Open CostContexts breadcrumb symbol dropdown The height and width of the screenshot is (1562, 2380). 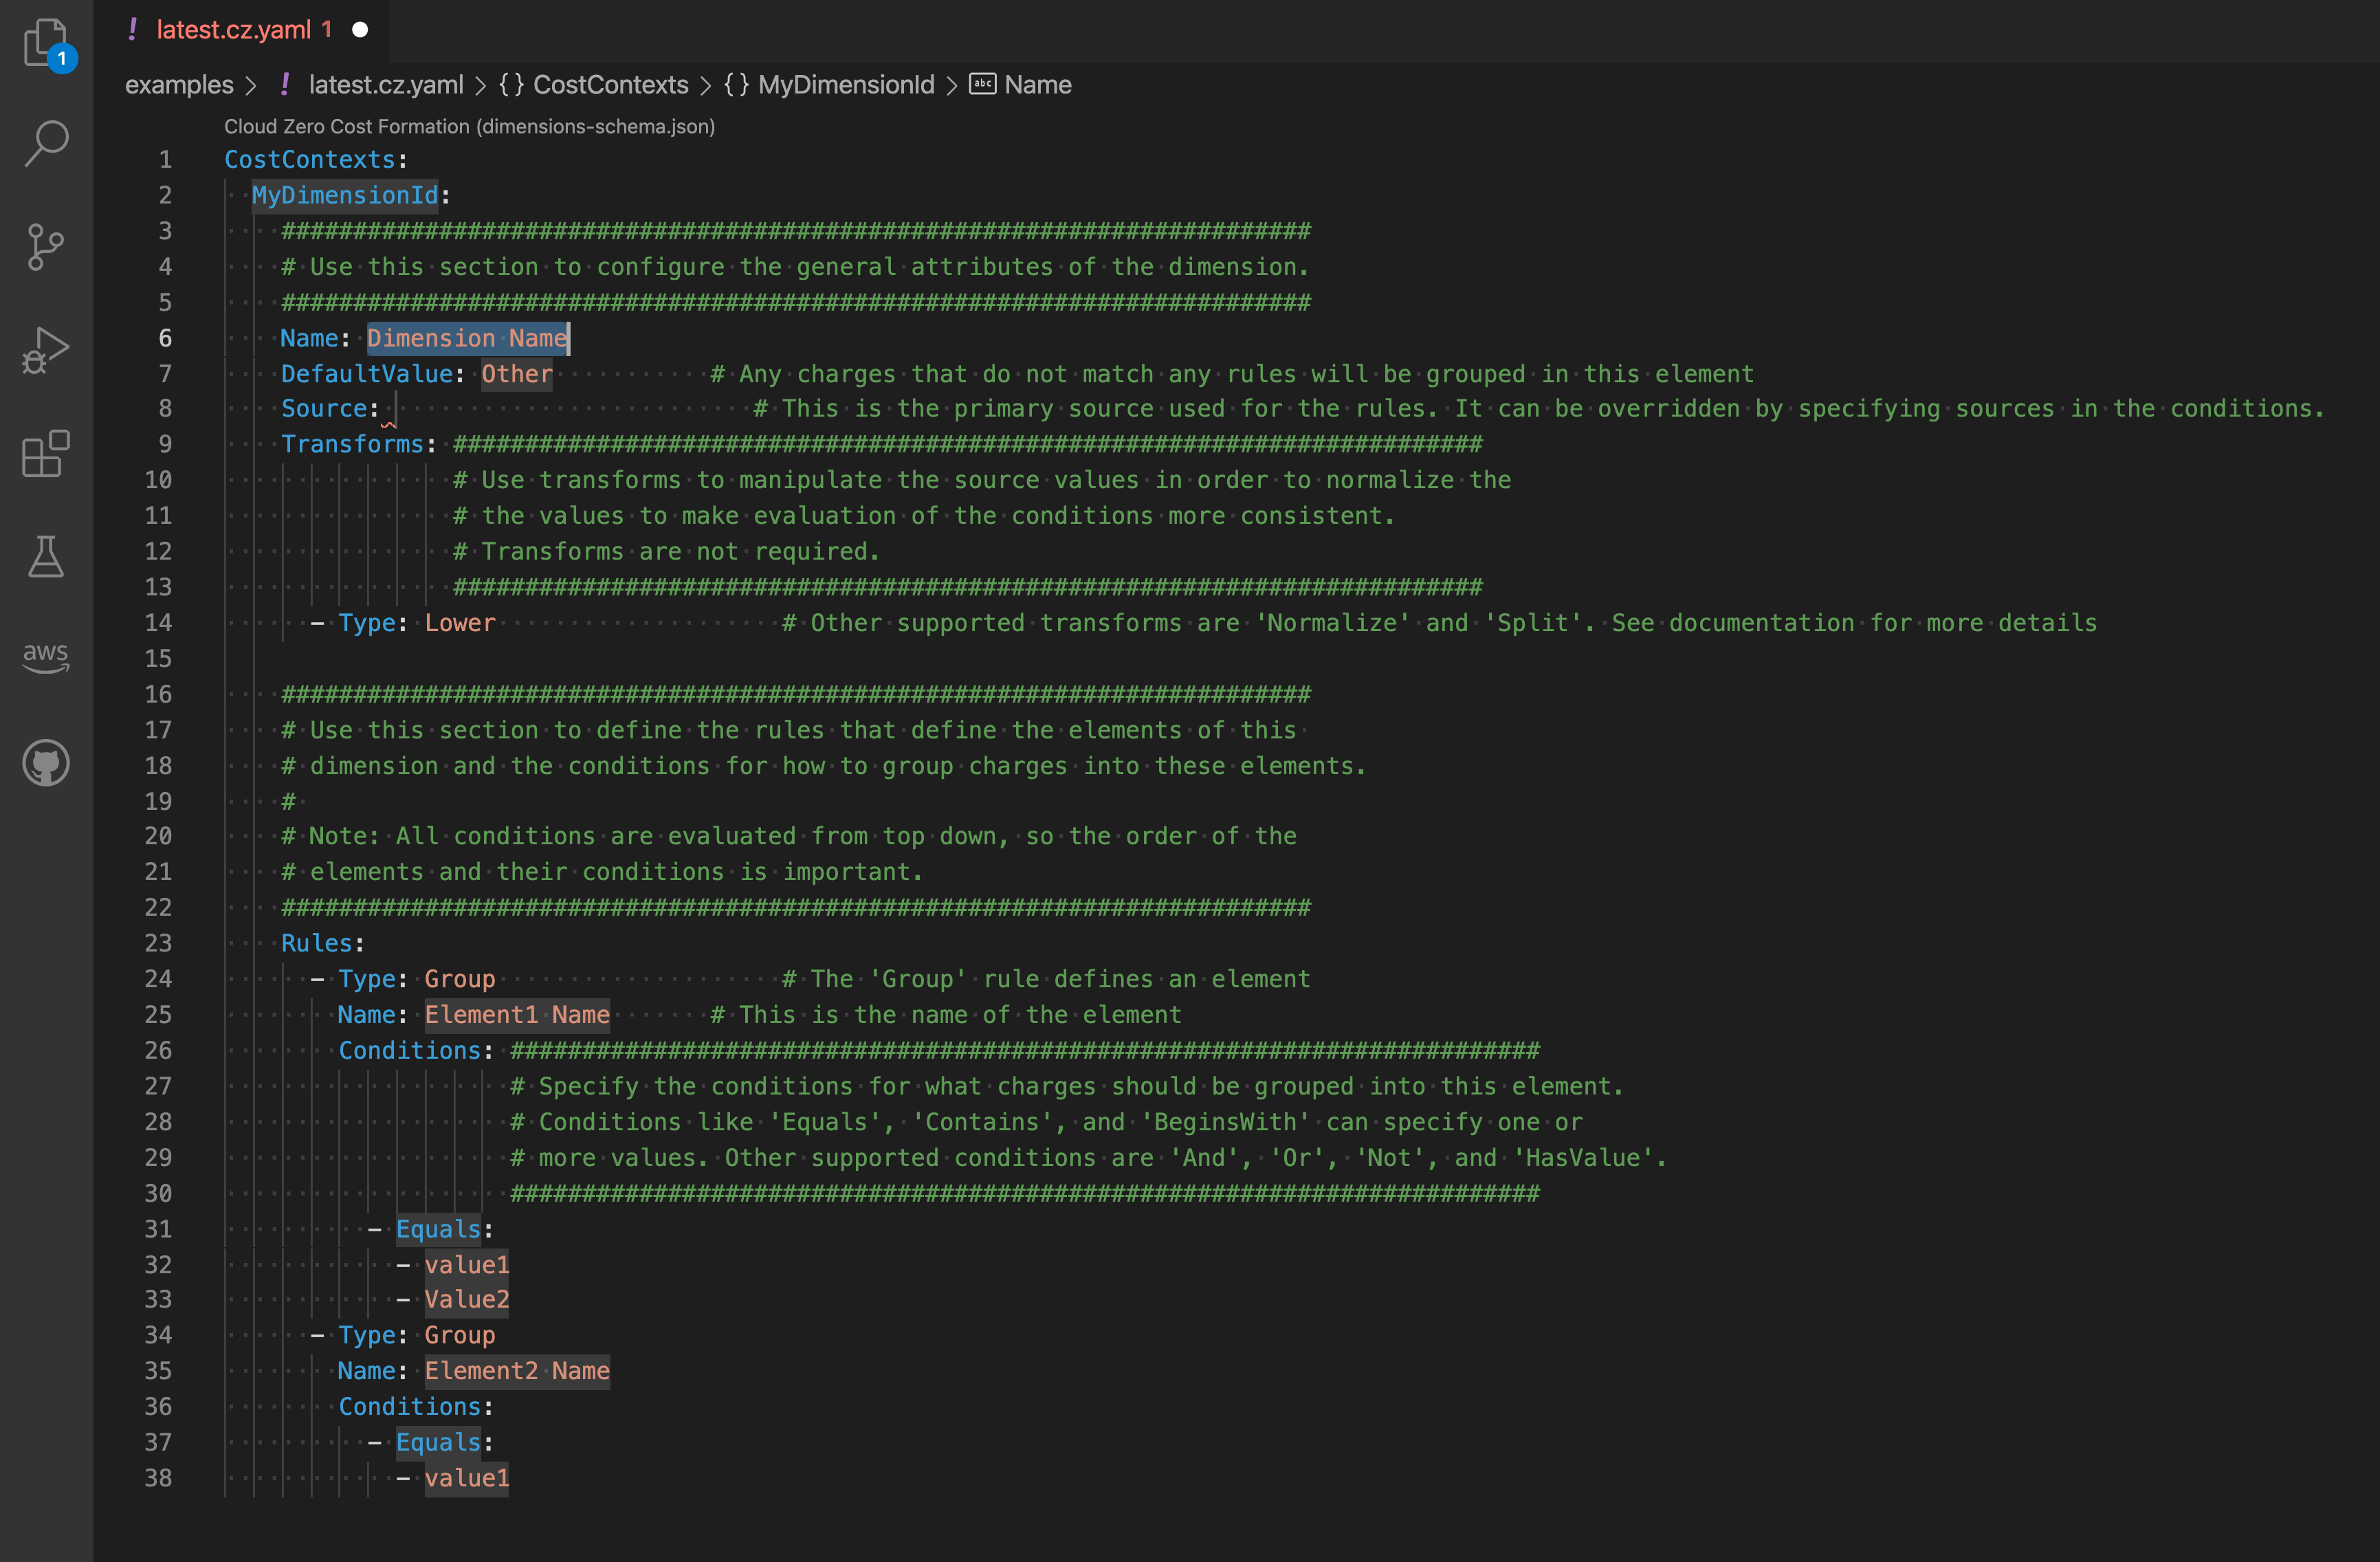pyautogui.click(x=609, y=85)
